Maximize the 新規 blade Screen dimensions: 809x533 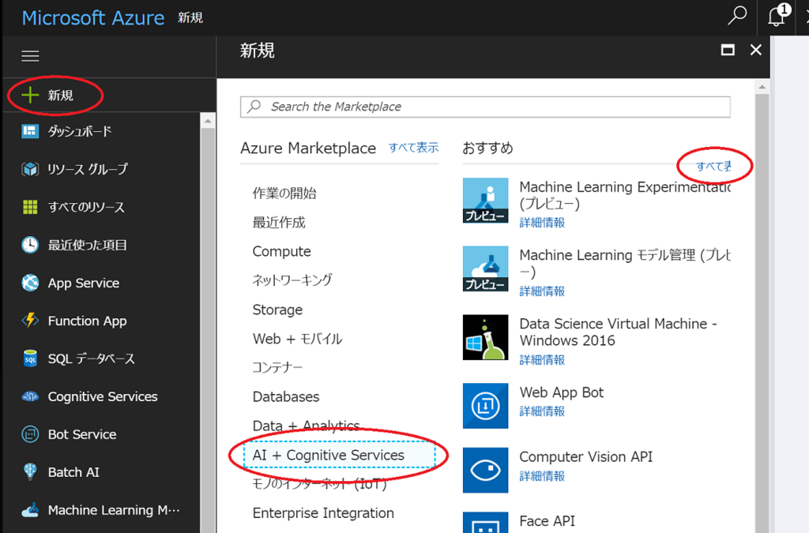[728, 50]
